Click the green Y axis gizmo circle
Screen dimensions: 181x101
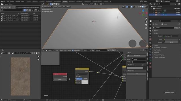click(x=143, y=15)
